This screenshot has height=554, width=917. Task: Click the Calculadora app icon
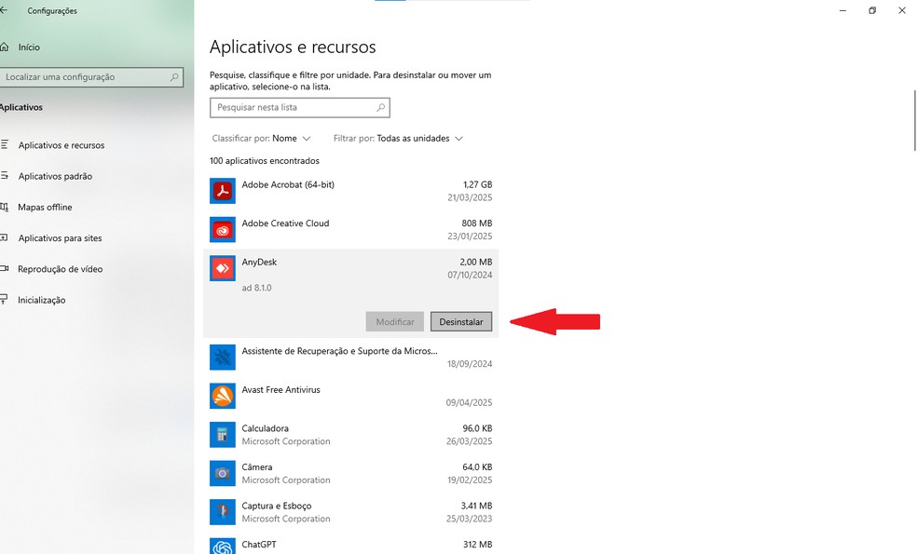coord(222,435)
